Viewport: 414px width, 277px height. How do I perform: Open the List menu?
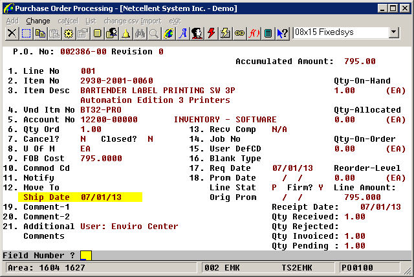tap(91, 21)
